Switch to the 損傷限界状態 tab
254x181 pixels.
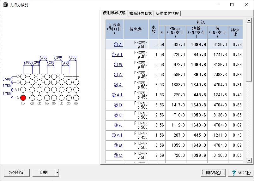[x=141, y=14]
